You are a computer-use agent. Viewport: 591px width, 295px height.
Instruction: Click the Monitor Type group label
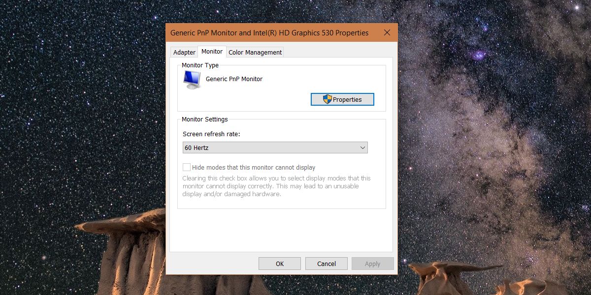tap(200, 65)
